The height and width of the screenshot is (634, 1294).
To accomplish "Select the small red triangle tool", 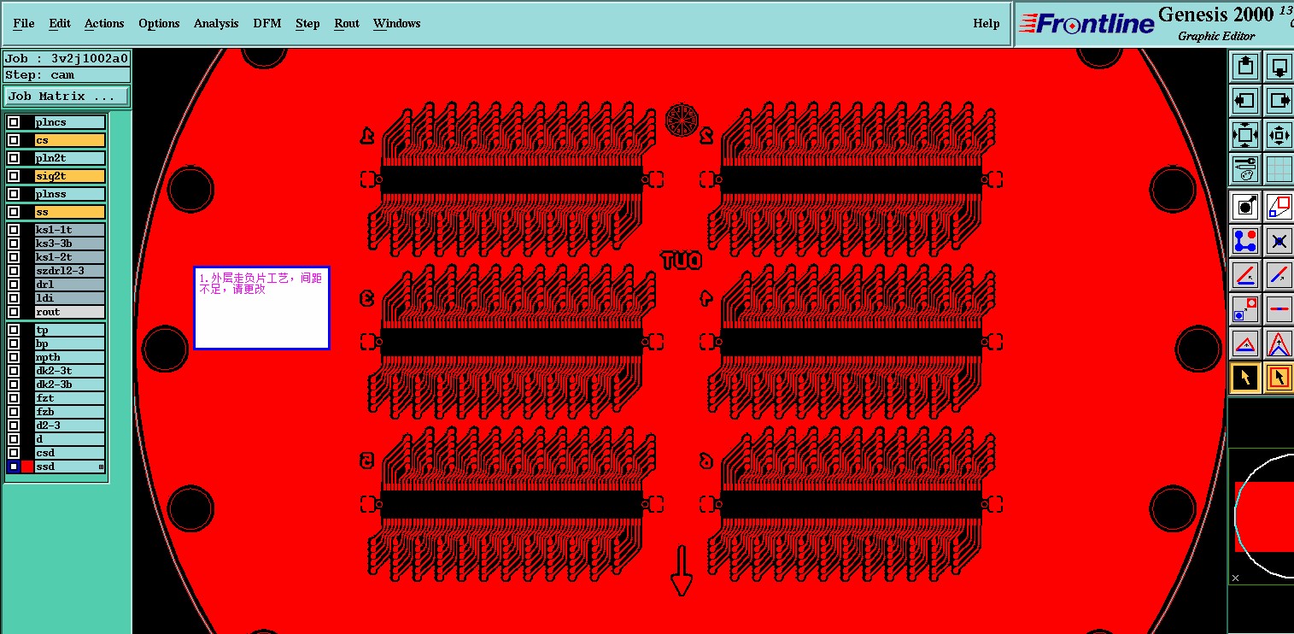I will tap(1244, 343).
